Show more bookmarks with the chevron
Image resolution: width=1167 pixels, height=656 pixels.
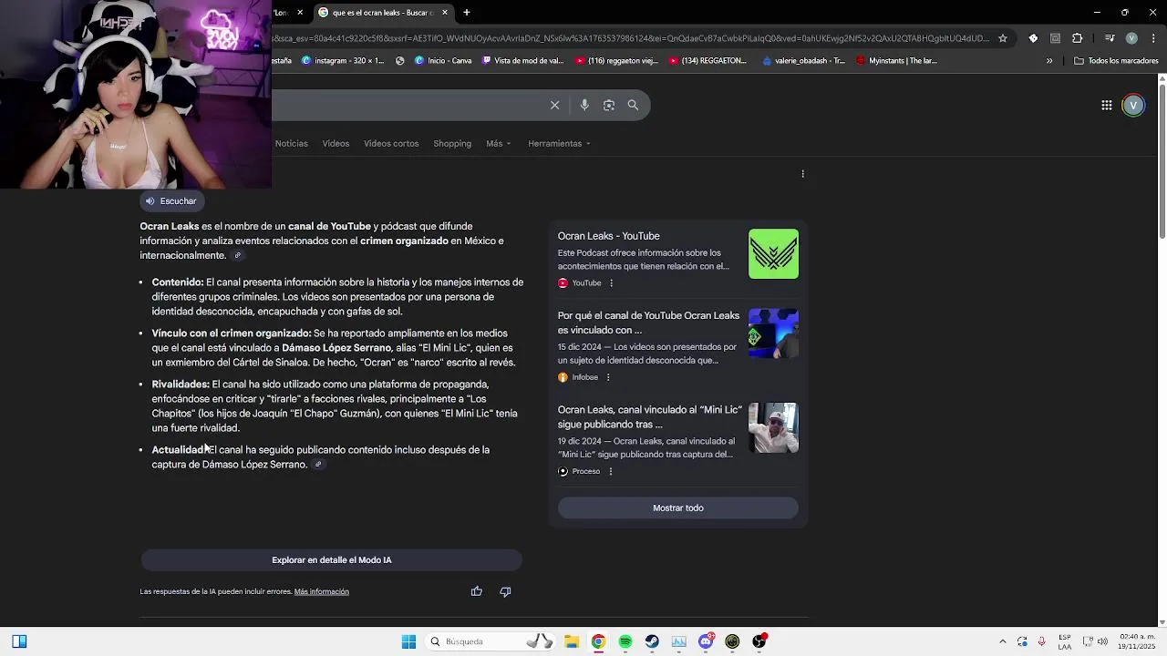pos(1049,61)
